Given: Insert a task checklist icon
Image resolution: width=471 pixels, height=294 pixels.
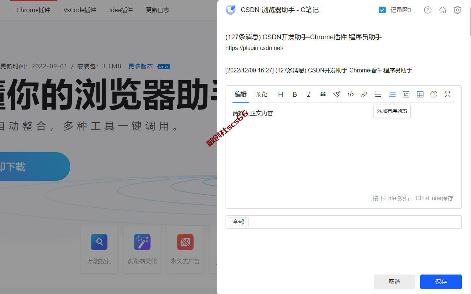Looking at the screenshot, I should (x=406, y=94).
